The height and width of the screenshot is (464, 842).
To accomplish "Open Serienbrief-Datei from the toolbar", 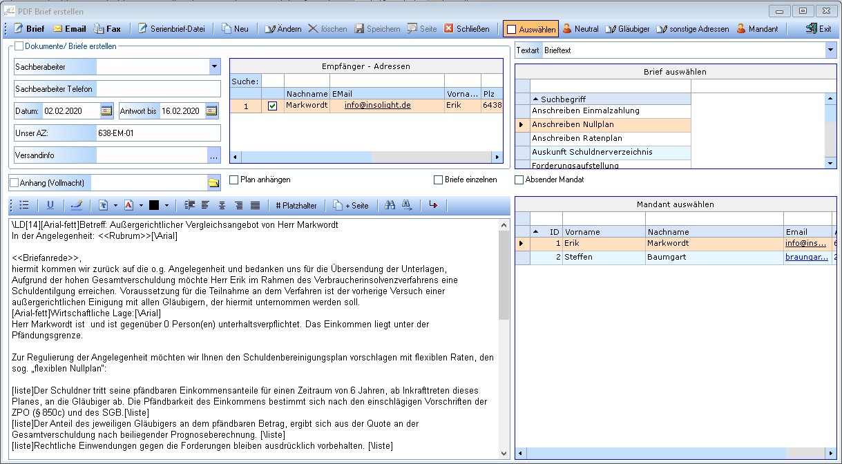I will 171,29.
